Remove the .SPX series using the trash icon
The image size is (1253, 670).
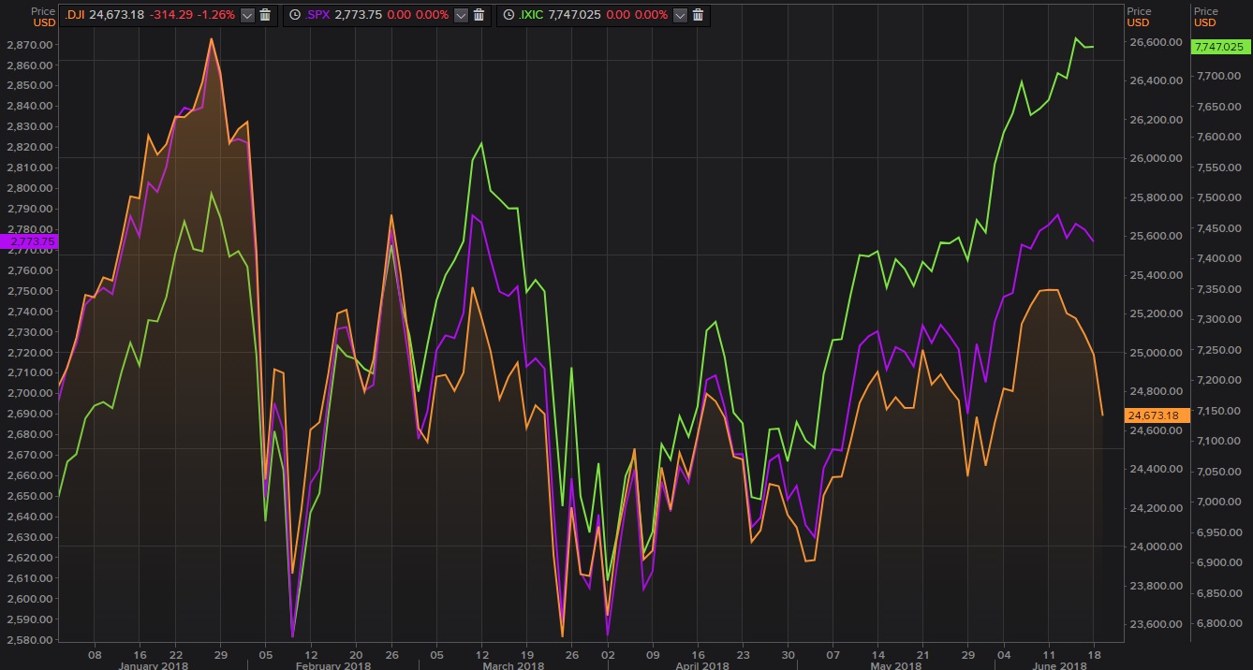click(479, 16)
